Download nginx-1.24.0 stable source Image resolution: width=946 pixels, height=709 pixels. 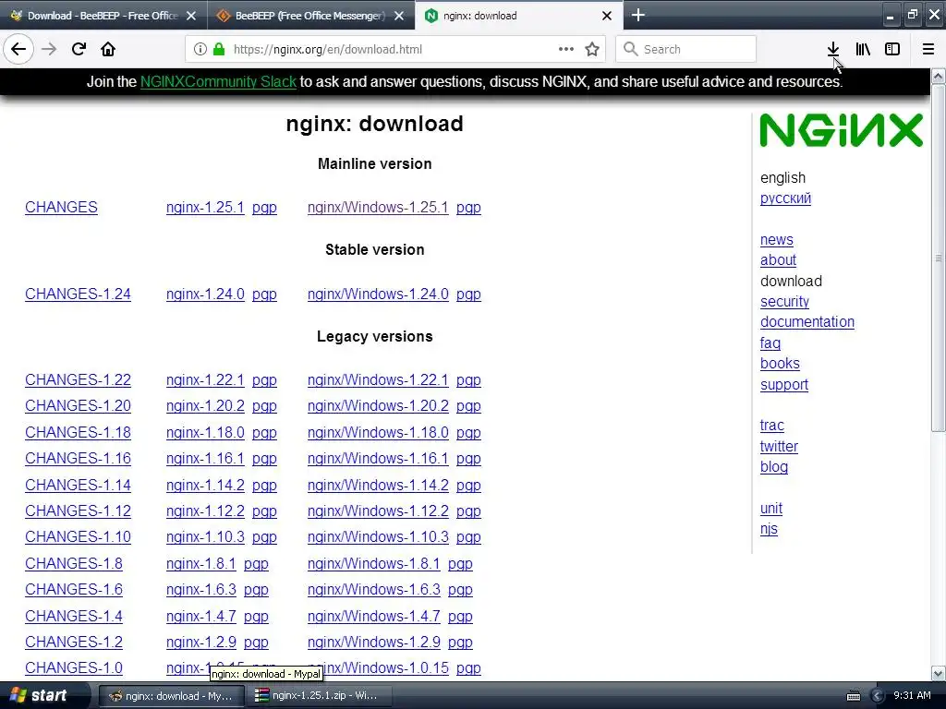205,294
